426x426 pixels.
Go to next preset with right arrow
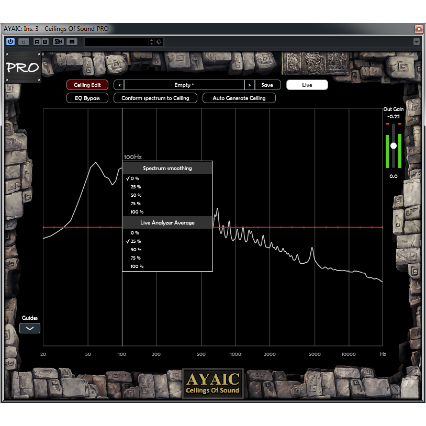tap(250, 85)
